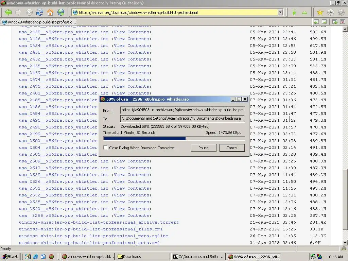Enable Close Dialog When Download Completes checkbox
This screenshot has width=348, height=261.
105,147
